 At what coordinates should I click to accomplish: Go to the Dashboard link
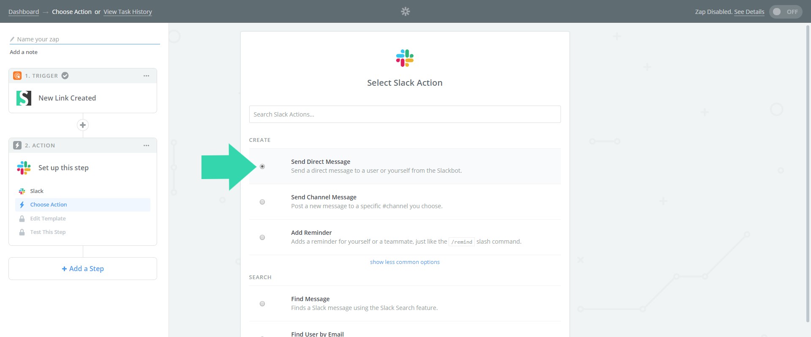click(x=24, y=12)
